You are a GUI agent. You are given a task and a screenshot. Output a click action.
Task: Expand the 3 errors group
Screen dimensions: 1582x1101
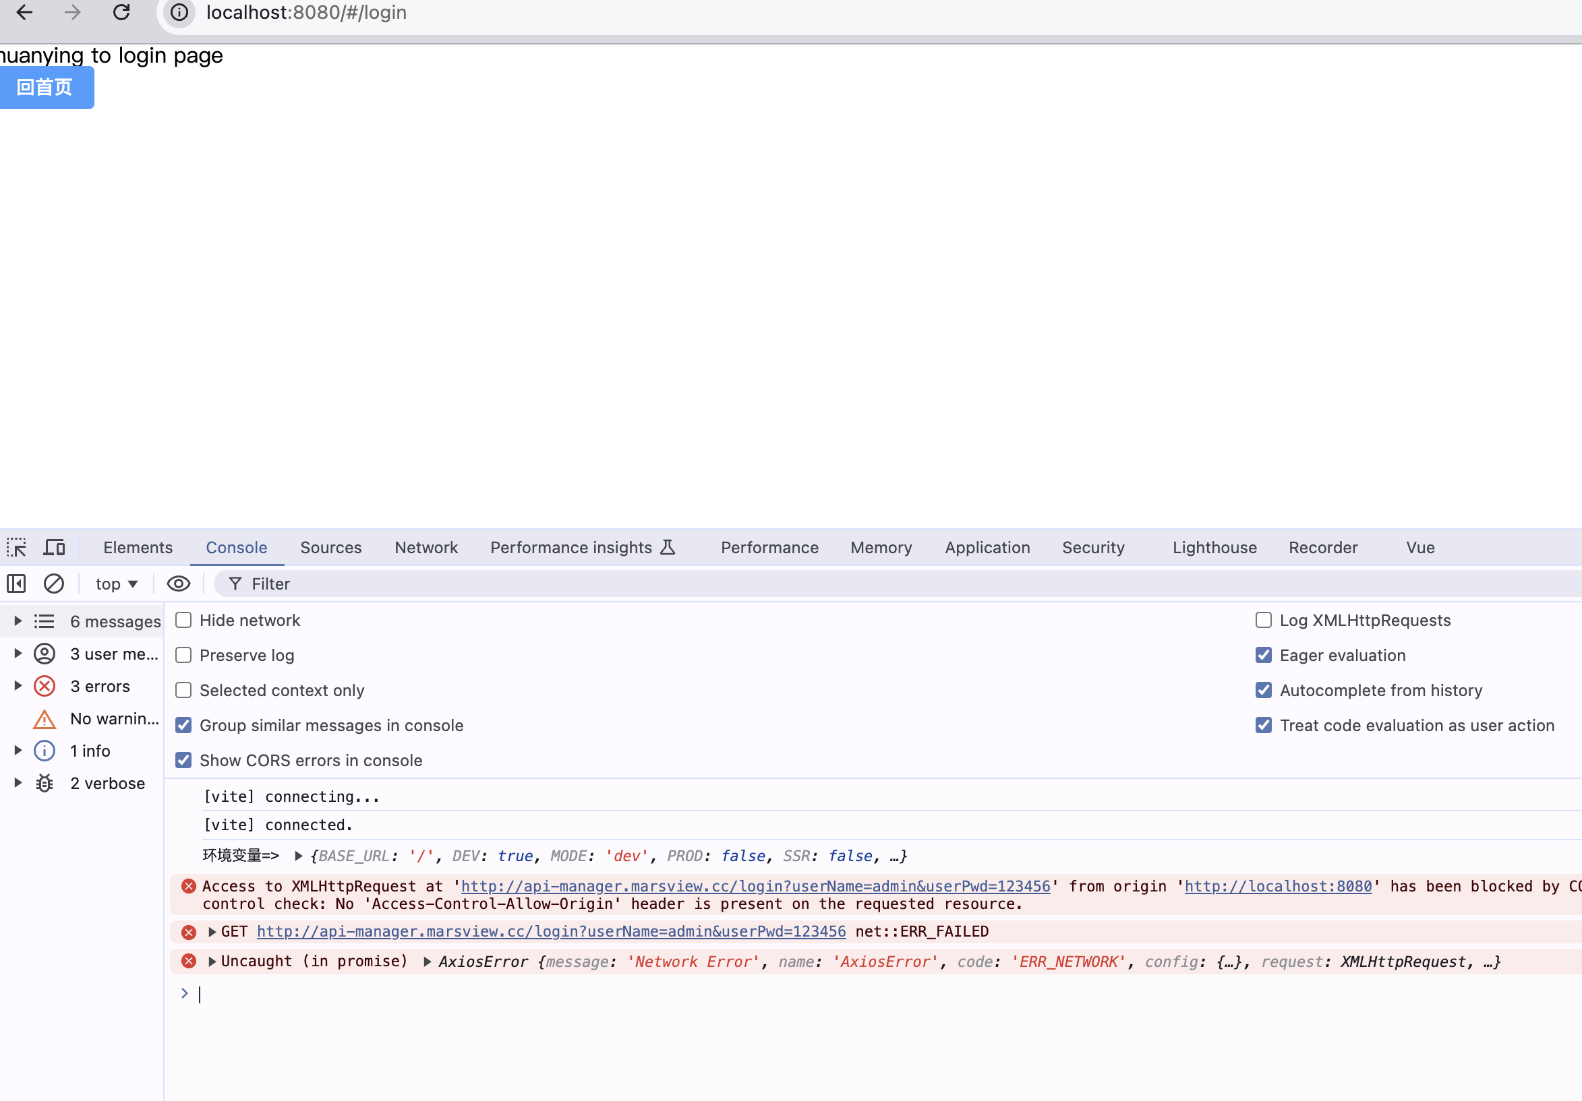[18, 687]
